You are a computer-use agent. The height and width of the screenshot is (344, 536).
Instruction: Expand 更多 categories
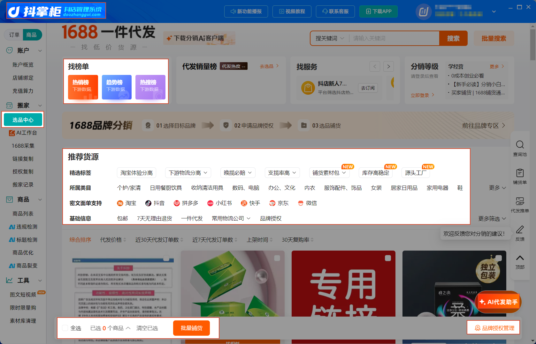pyautogui.click(x=497, y=188)
